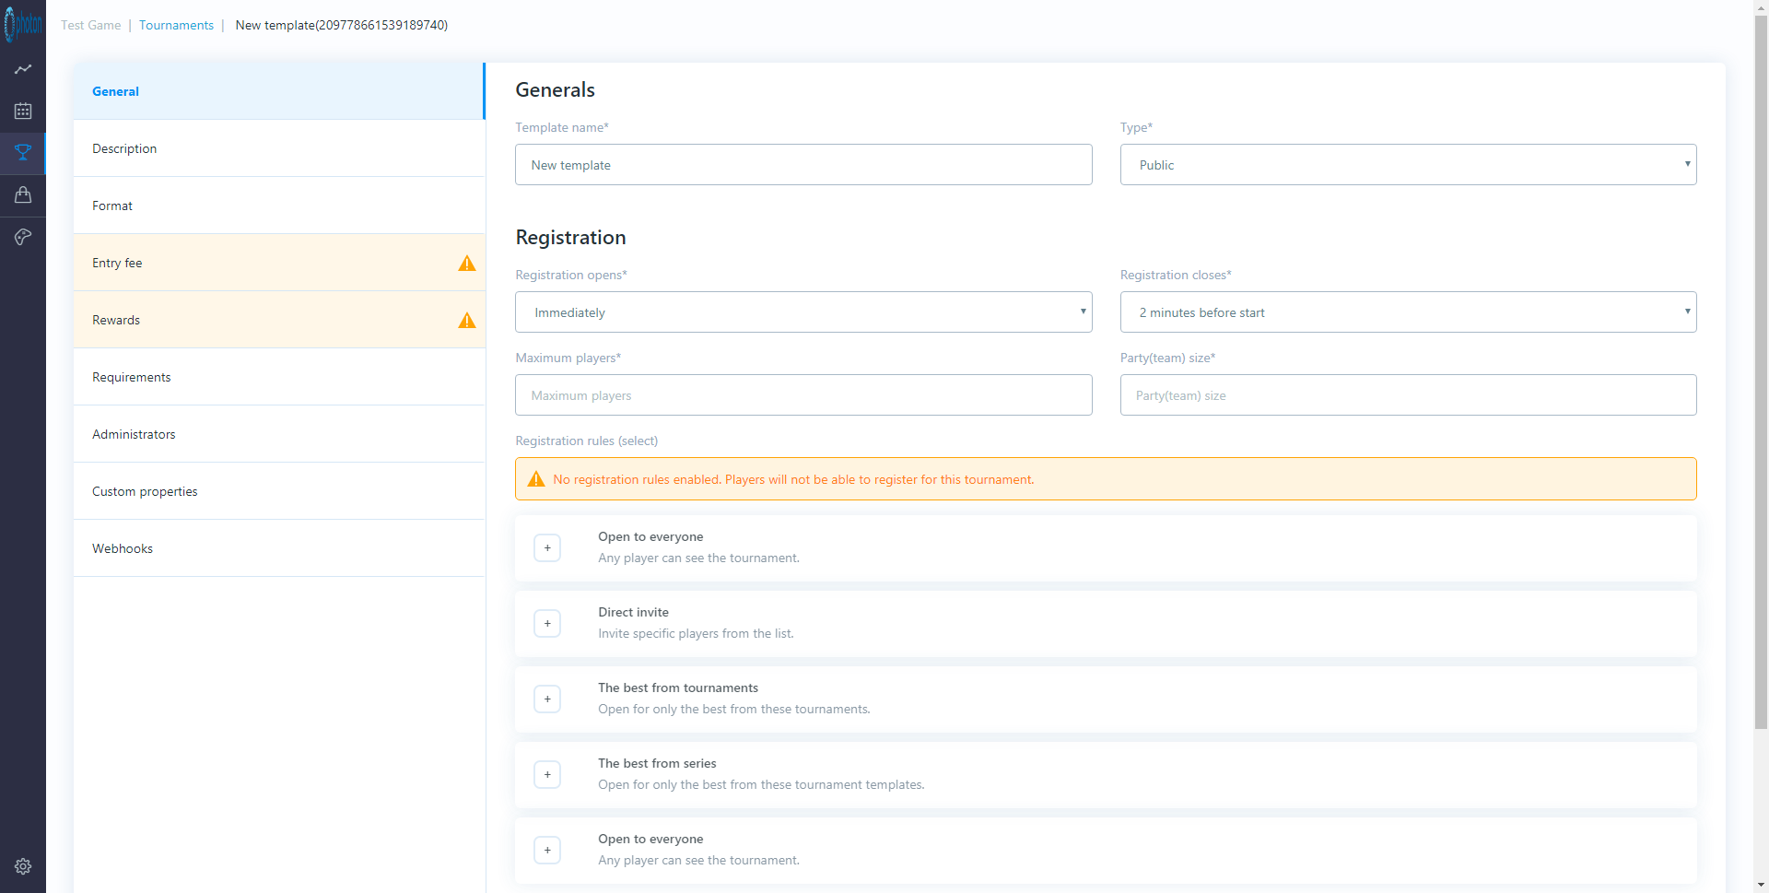Click the Maximum players input field

802,395
